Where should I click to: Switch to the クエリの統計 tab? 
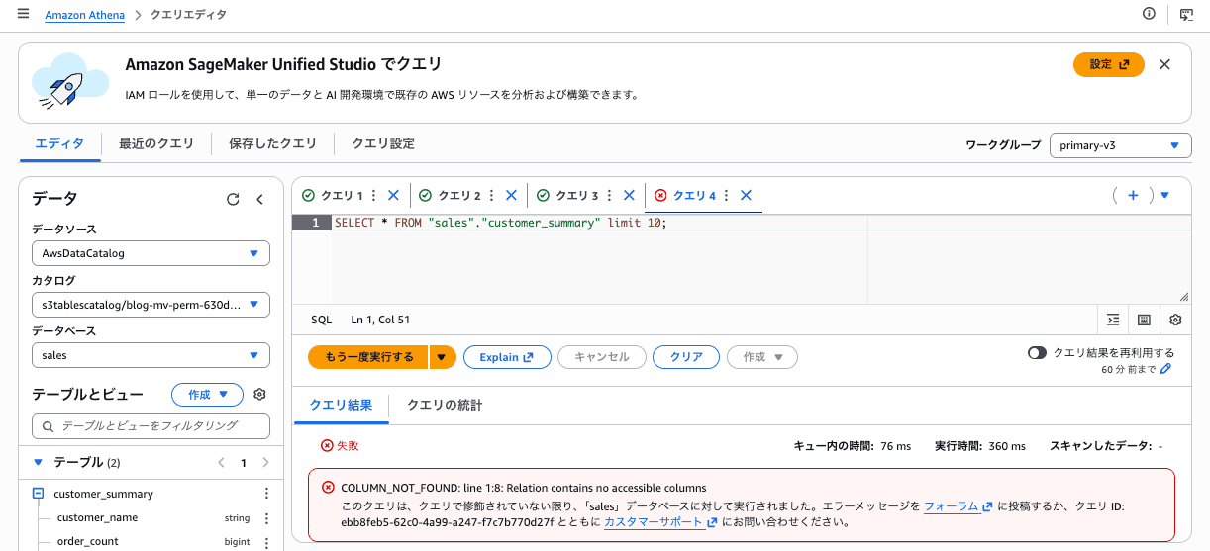(x=445, y=405)
